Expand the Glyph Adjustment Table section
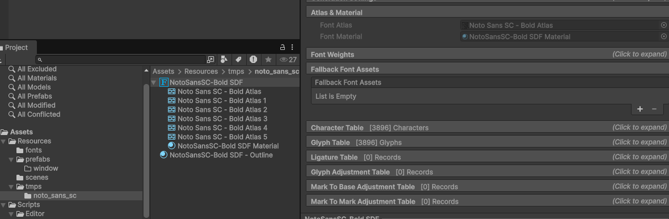This screenshot has height=219, width=669. pyautogui.click(x=487, y=171)
